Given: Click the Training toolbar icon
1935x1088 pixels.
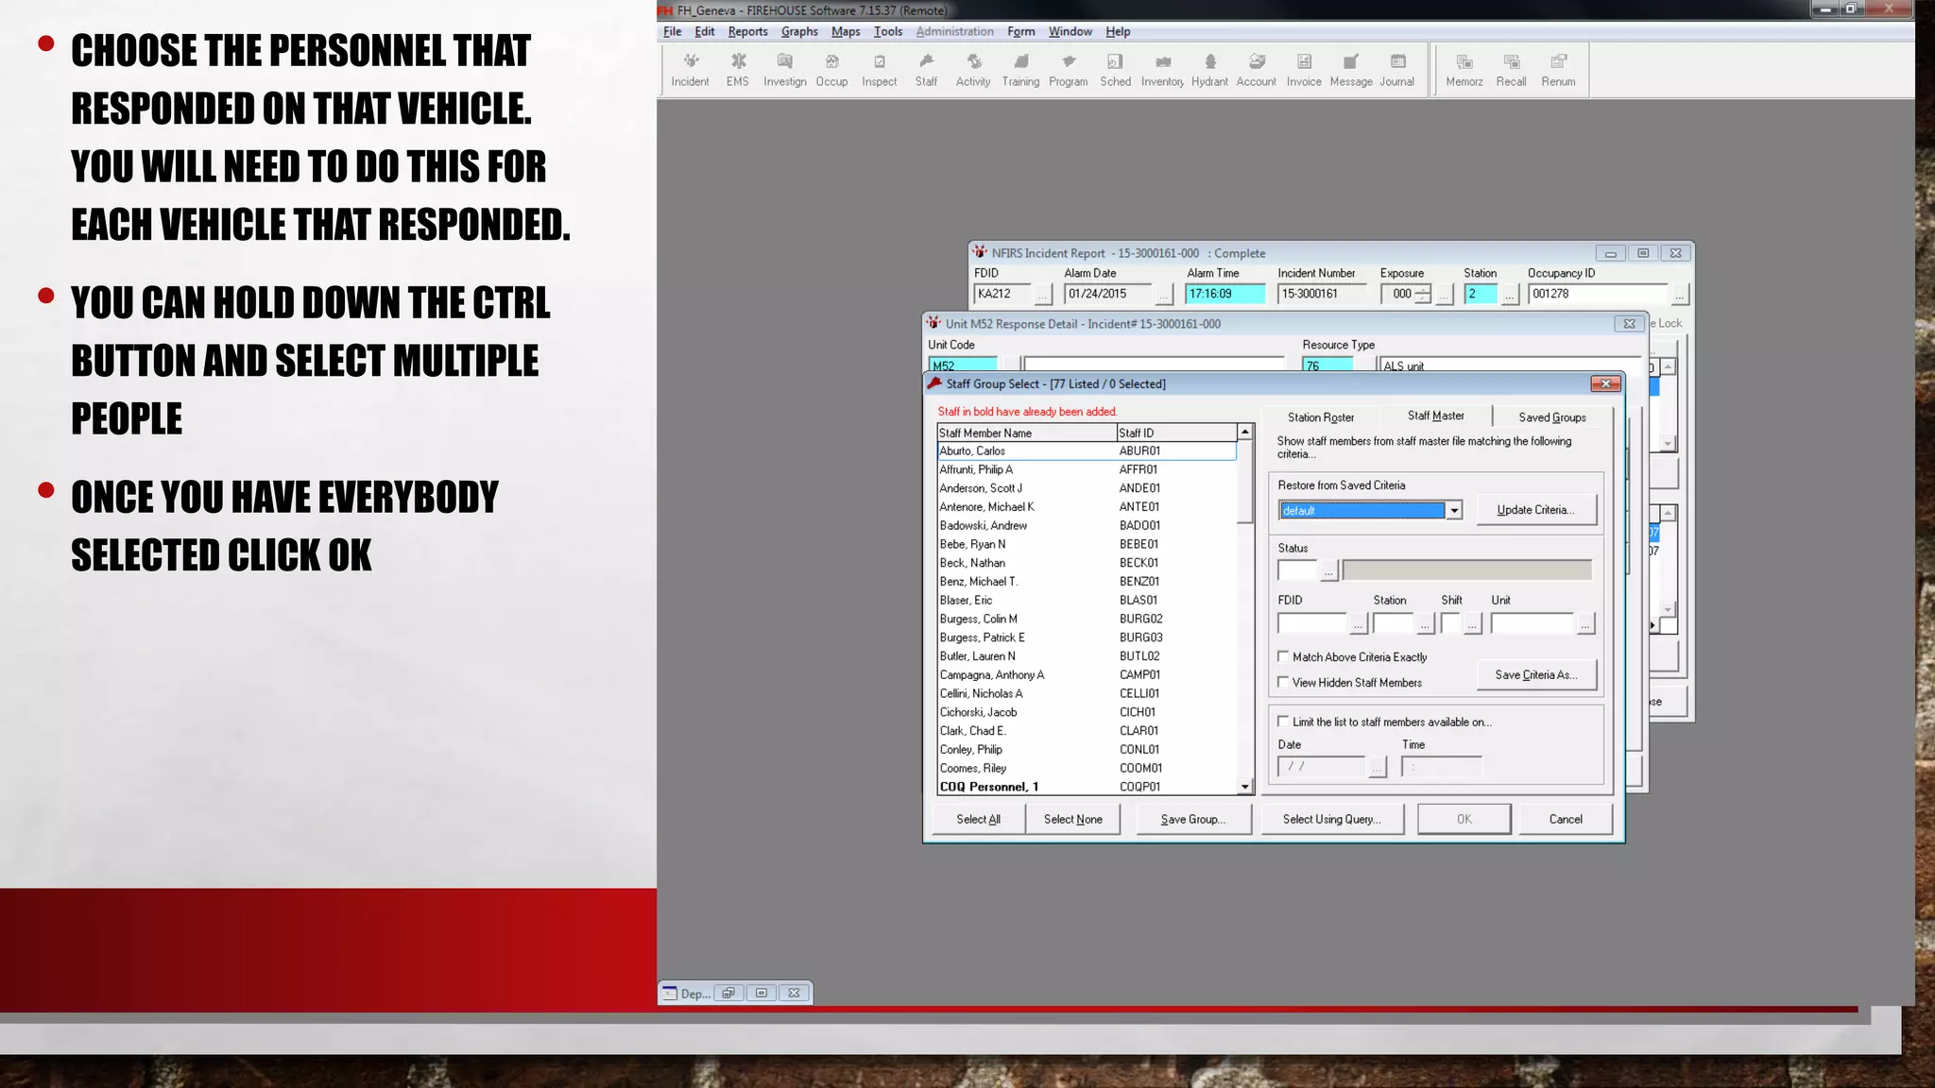Looking at the screenshot, I should 1020,69.
